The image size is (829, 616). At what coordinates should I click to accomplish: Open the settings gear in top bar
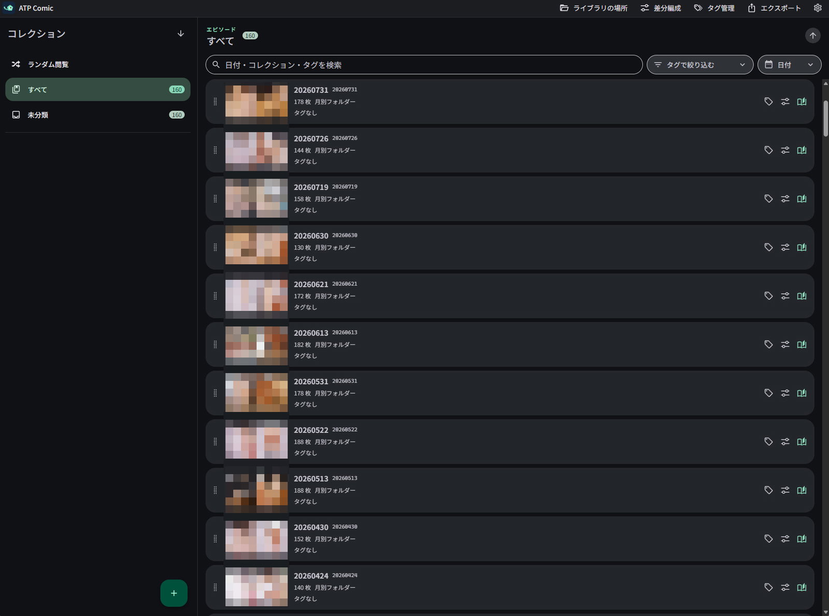click(x=818, y=8)
